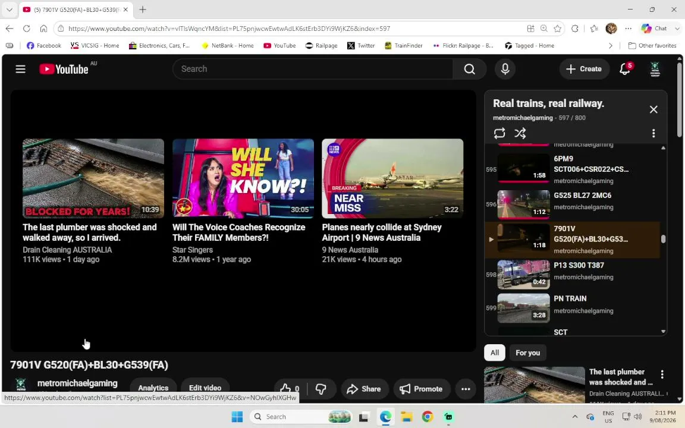Play playlist item 6PM9 SCT006+CSR022

tap(572, 169)
